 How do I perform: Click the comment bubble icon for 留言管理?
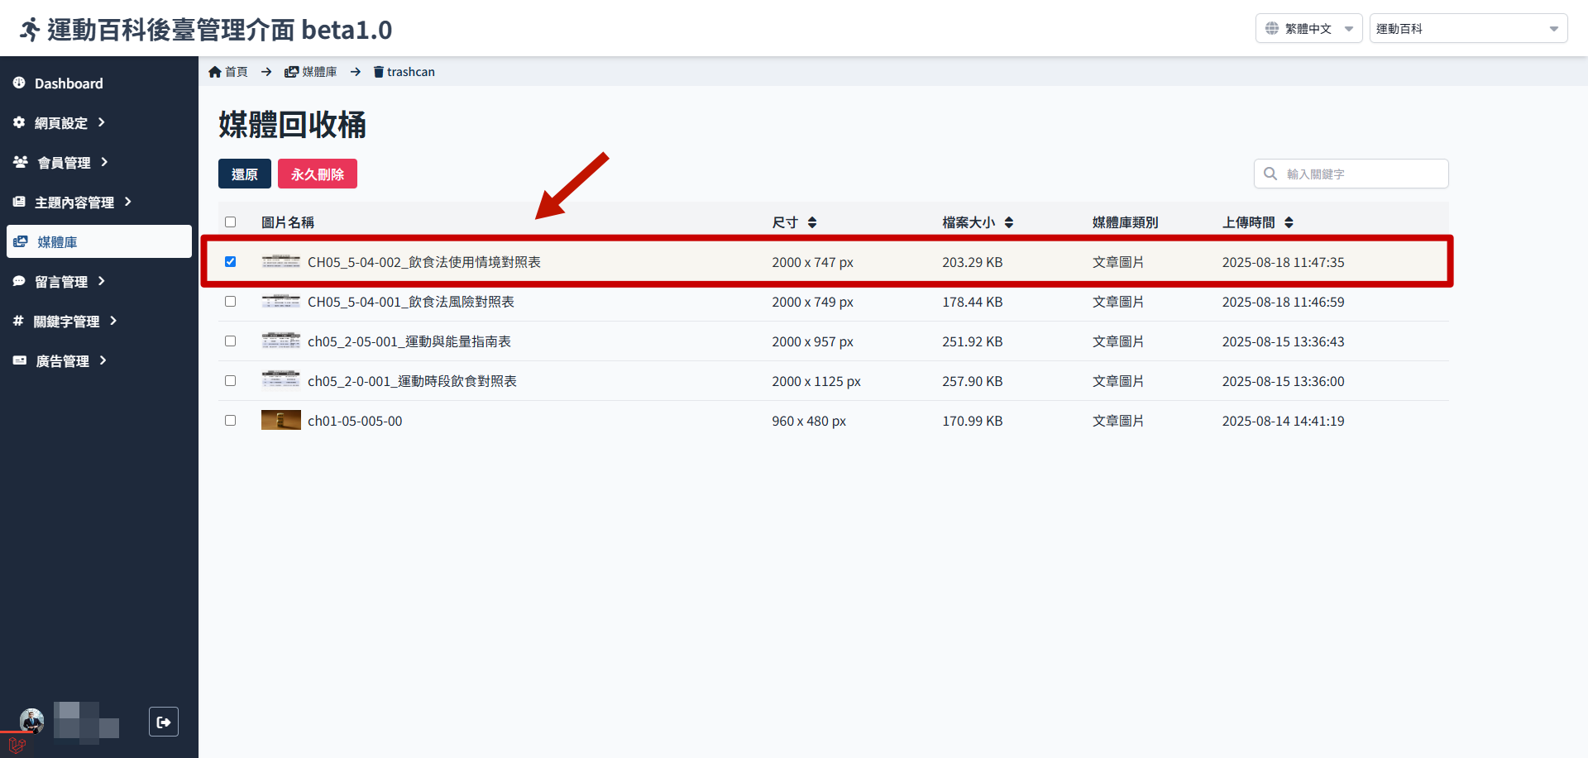(19, 281)
